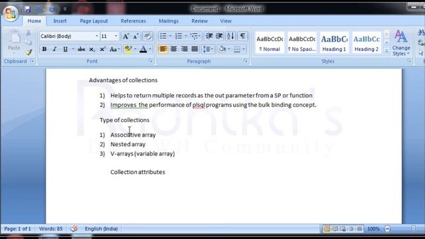Switch to Print Layout view

pos(327,229)
